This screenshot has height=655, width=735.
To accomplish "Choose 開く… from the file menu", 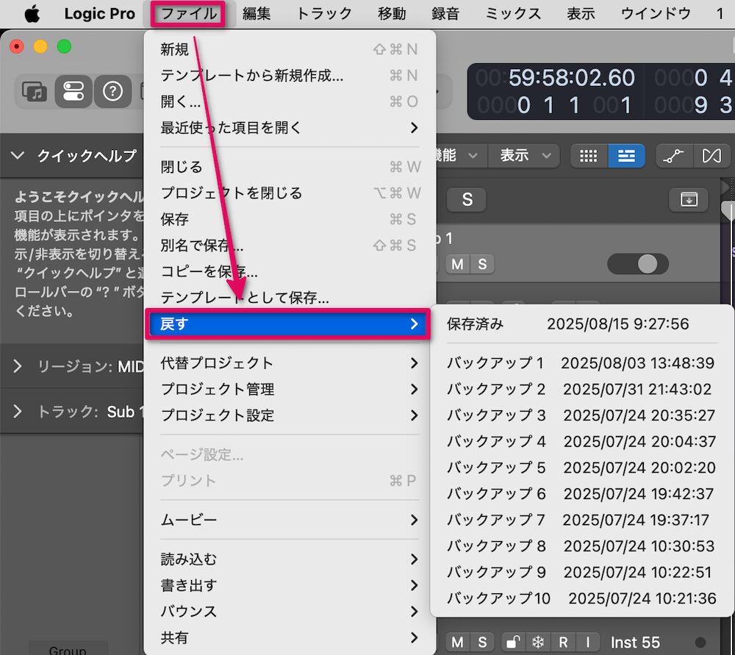I will pos(289,101).
